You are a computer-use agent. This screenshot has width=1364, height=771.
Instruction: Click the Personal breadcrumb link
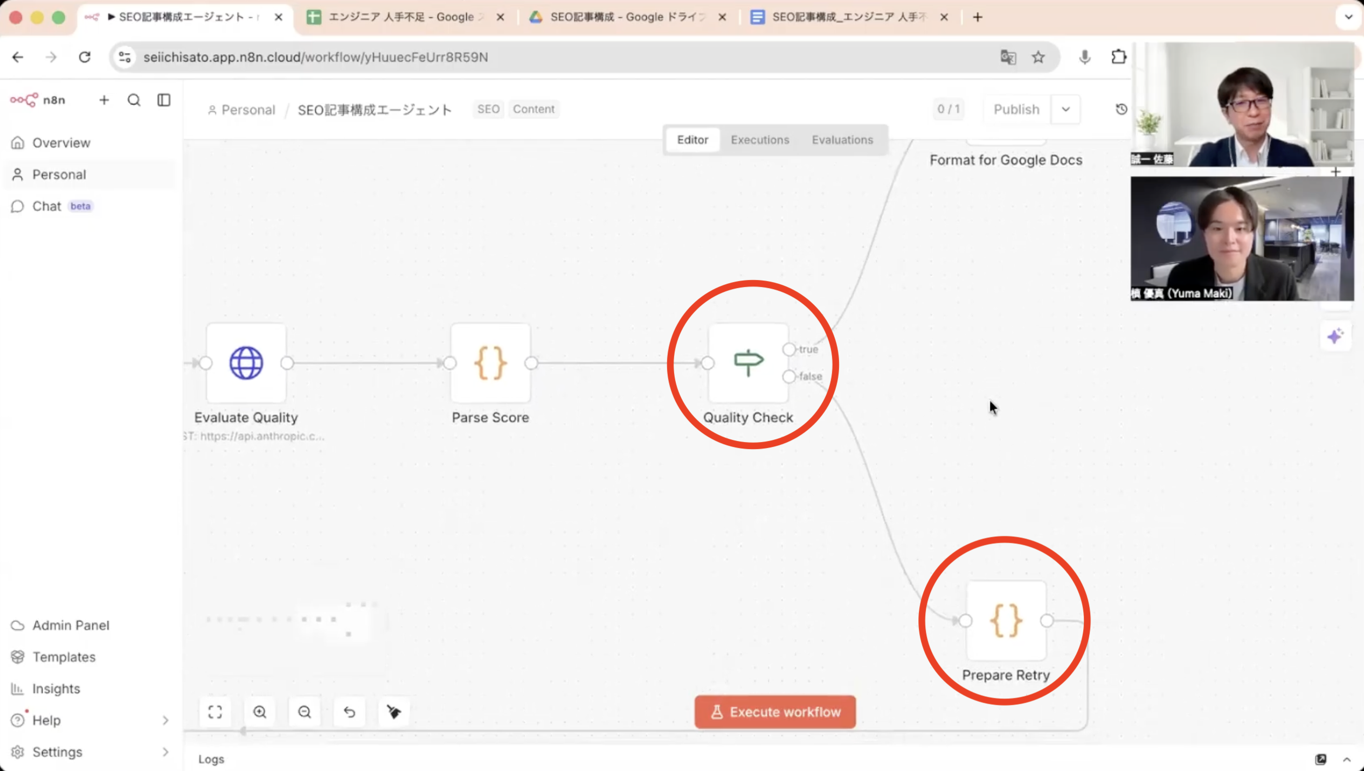(241, 110)
